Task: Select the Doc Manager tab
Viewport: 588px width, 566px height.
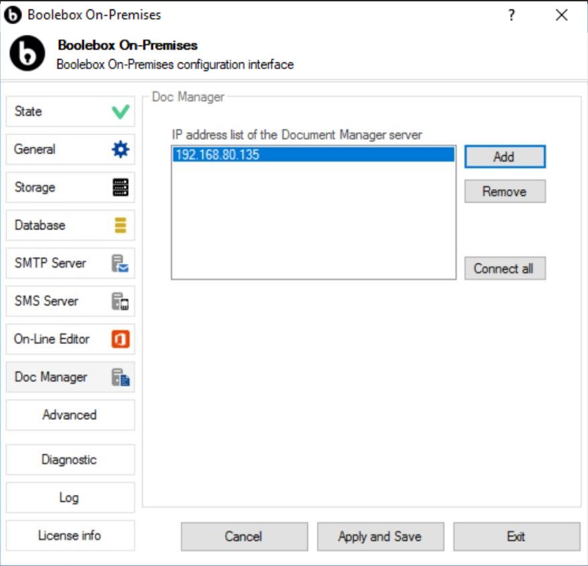Action: point(70,377)
